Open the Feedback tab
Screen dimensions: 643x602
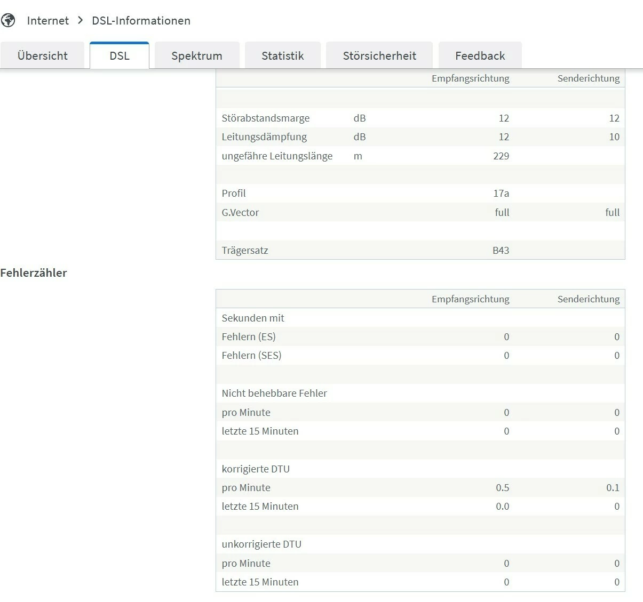pyautogui.click(x=480, y=56)
